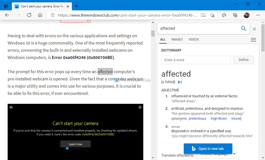Image resolution: width=265 pixels, height=160 pixels.
Task: Open the 'pretentious' synonym link
Action: pyautogui.click(x=197, y=118)
